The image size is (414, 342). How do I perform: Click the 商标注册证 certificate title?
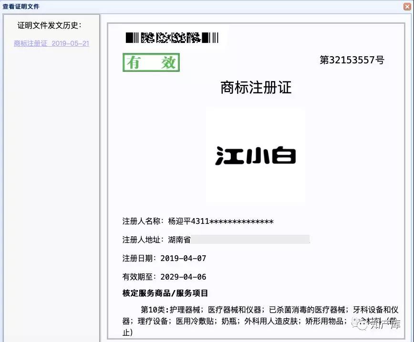[x=256, y=88]
